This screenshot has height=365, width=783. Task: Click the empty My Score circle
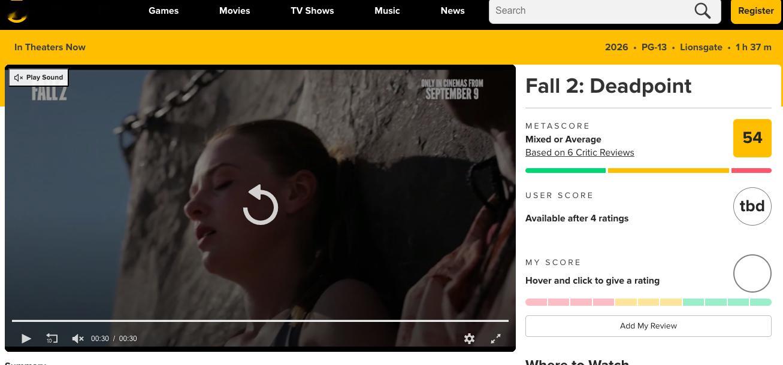pos(752,273)
